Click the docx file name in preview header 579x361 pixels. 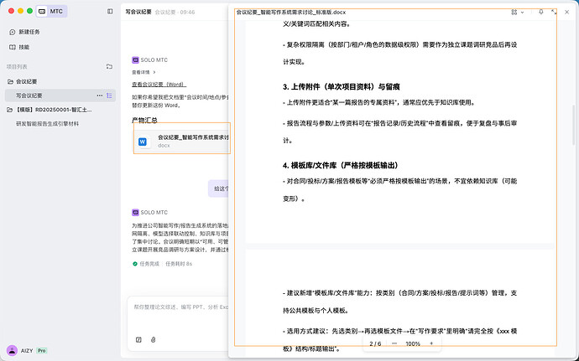291,13
